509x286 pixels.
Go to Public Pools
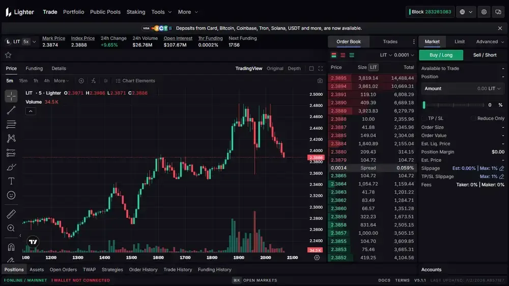(x=105, y=12)
